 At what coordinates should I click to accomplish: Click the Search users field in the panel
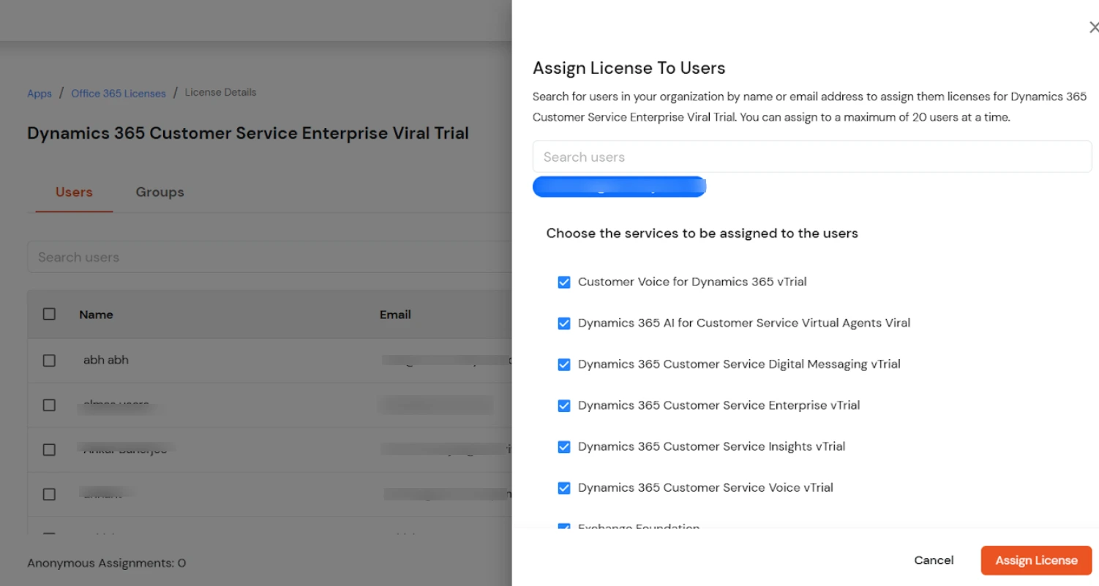[x=811, y=156]
